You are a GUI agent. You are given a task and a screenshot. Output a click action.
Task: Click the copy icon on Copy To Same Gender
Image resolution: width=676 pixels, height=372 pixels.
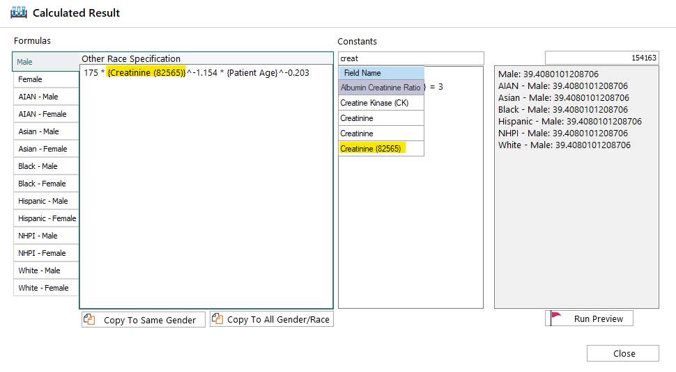pos(89,319)
